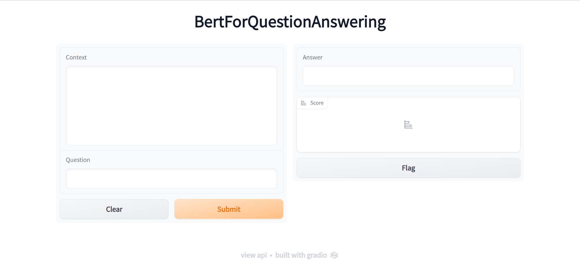Click inside the Answer output textbox

point(408,76)
